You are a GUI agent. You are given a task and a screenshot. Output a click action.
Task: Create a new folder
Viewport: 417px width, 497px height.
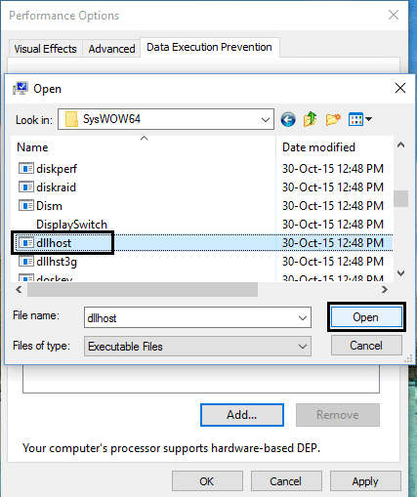tap(333, 119)
